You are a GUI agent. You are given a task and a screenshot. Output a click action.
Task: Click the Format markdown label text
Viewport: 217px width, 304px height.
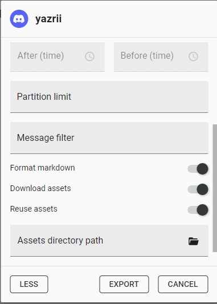pos(42,168)
